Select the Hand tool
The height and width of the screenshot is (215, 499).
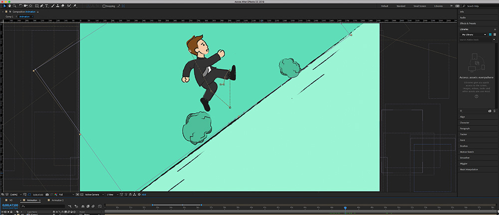pos(9,6)
